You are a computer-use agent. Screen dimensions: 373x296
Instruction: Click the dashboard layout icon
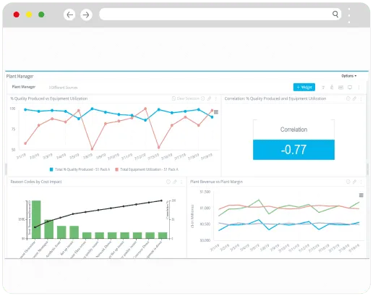pos(340,88)
